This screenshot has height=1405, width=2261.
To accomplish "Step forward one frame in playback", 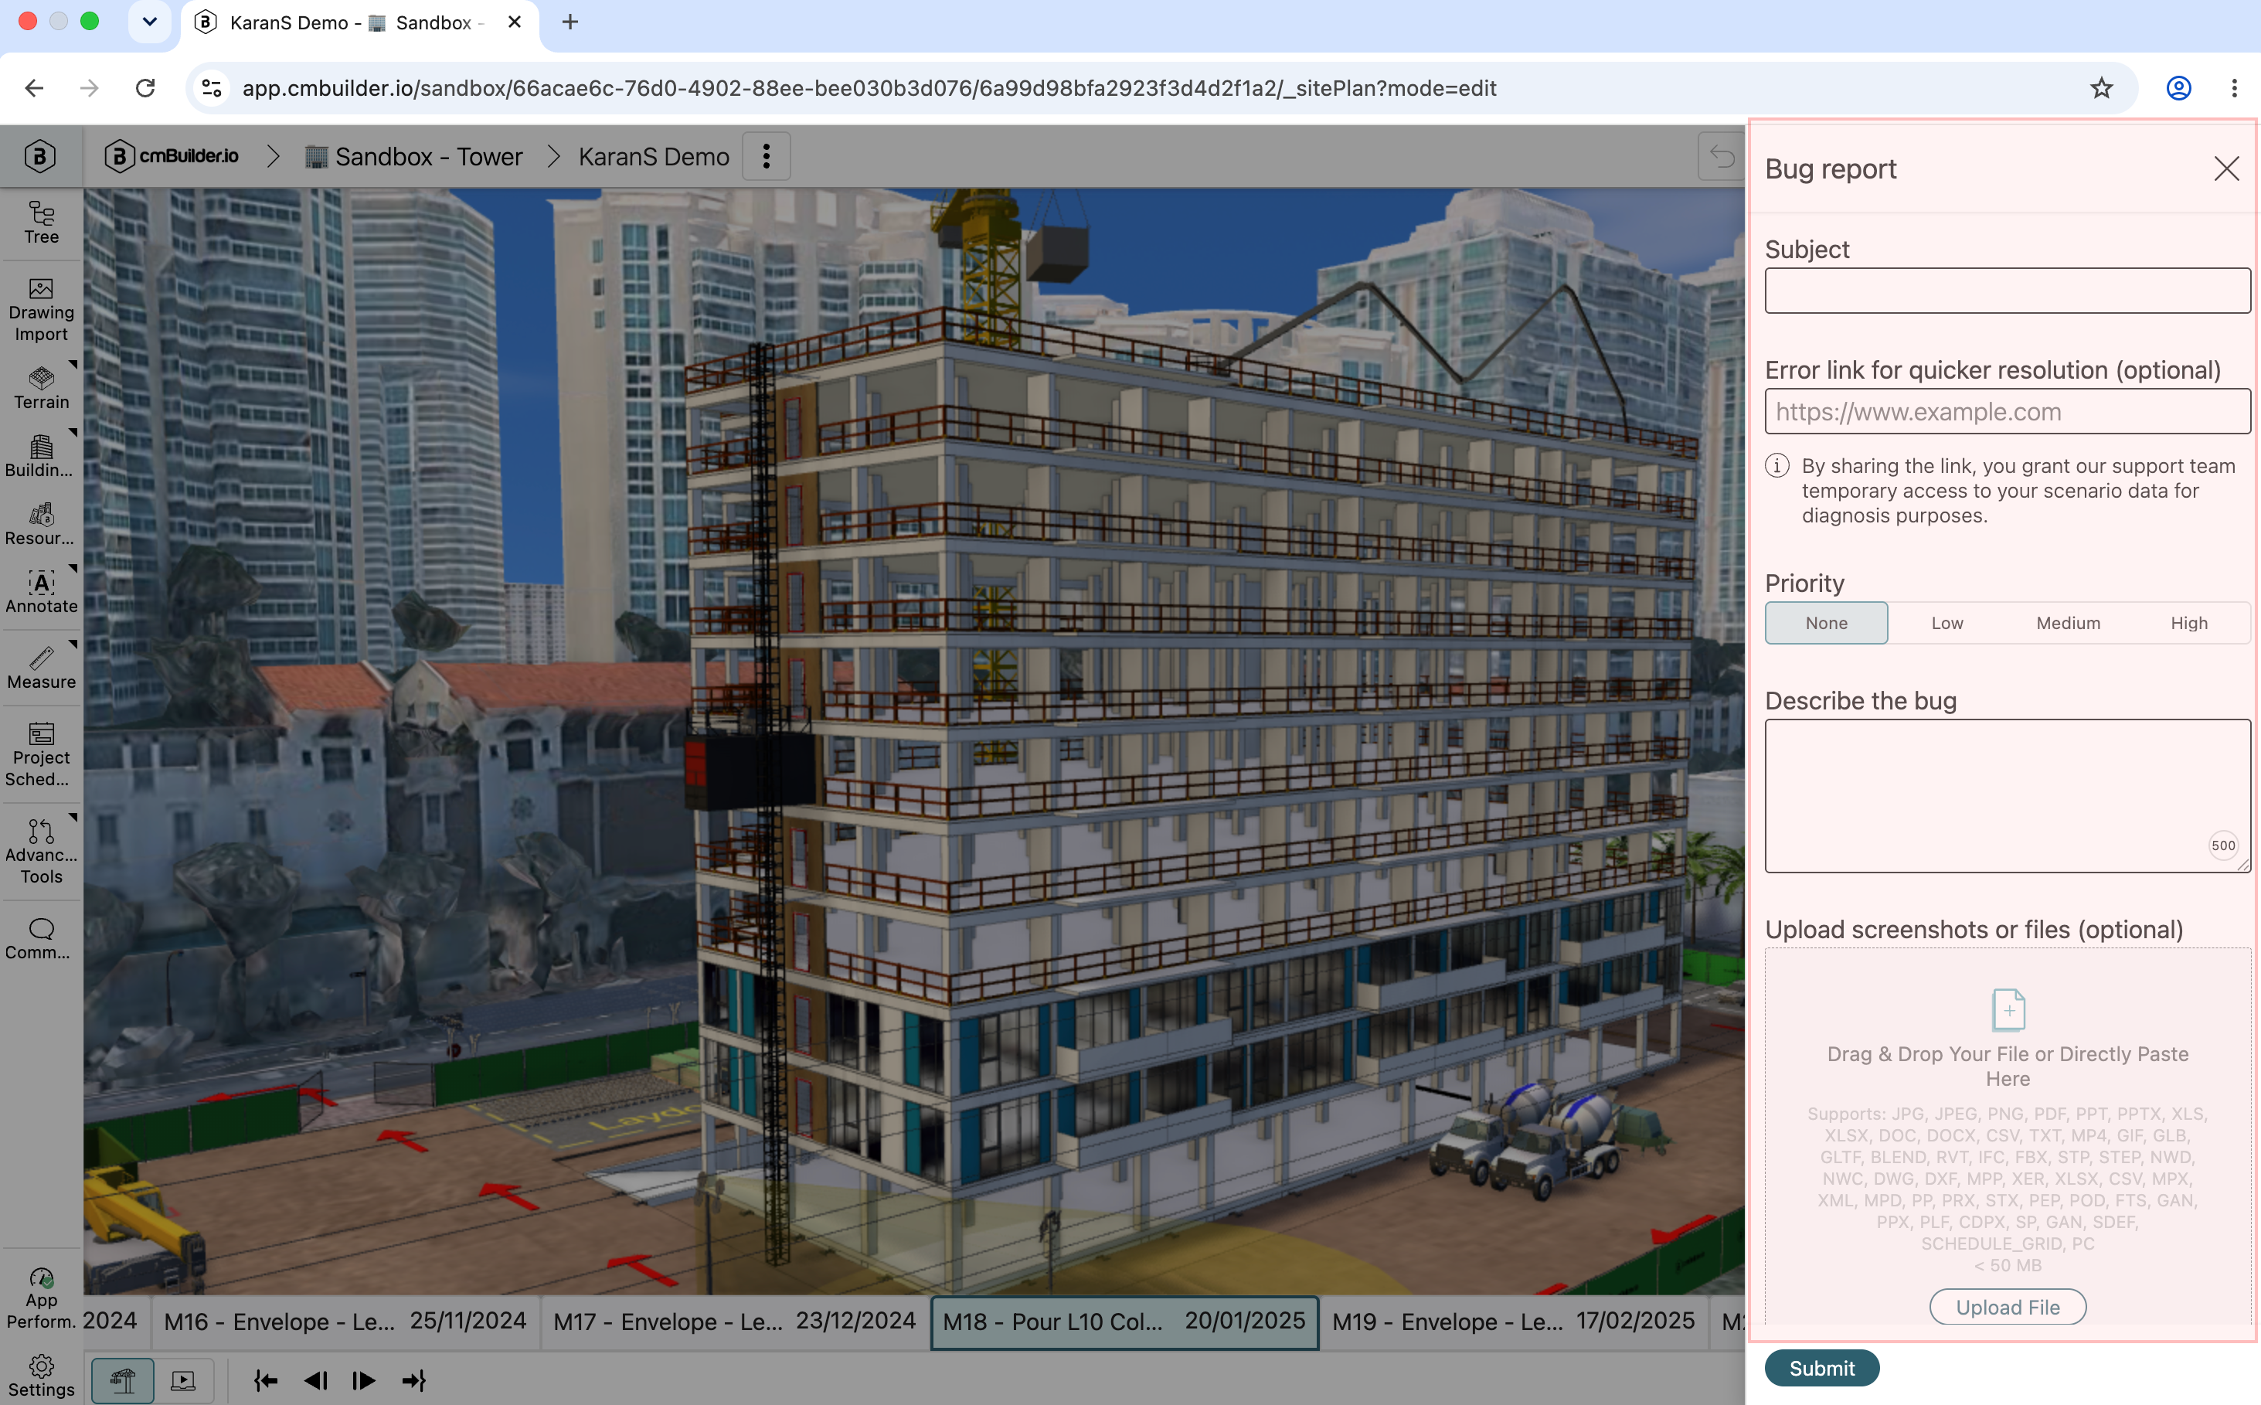I will pyautogui.click(x=364, y=1380).
